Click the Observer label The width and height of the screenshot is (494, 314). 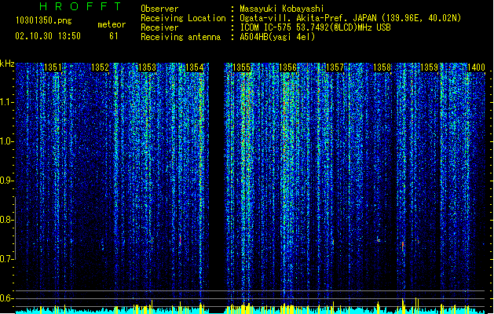click(x=159, y=9)
